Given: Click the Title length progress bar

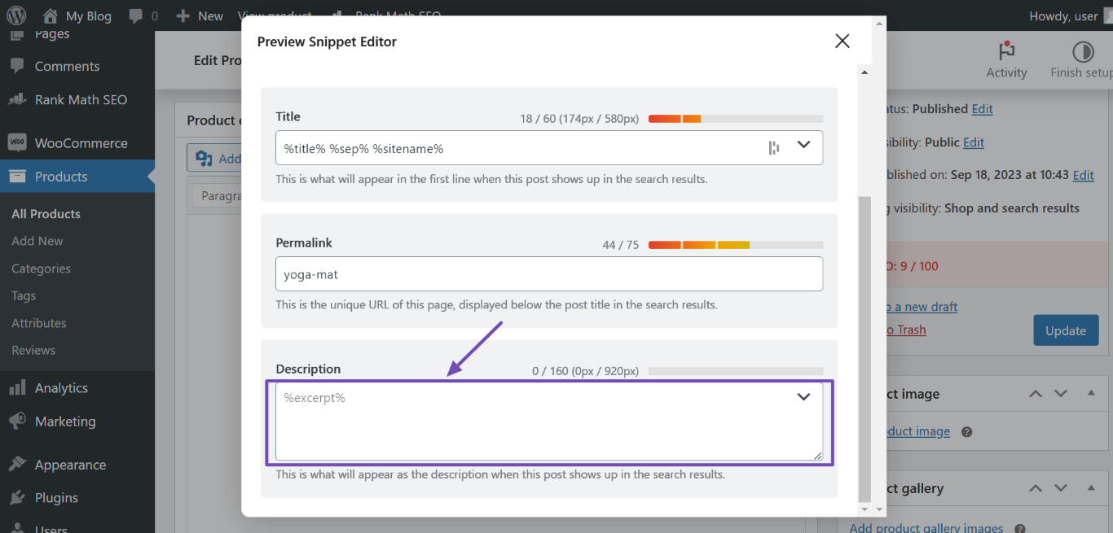Looking at the screenshot, I should click(x=736, y=119).
